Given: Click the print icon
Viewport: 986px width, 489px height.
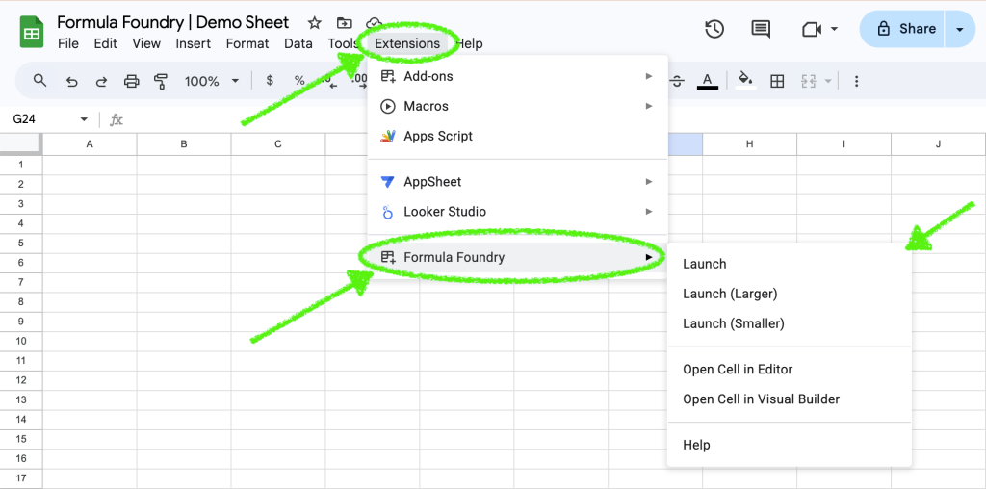Looking at the screenshot, I should tap(132, 81).
